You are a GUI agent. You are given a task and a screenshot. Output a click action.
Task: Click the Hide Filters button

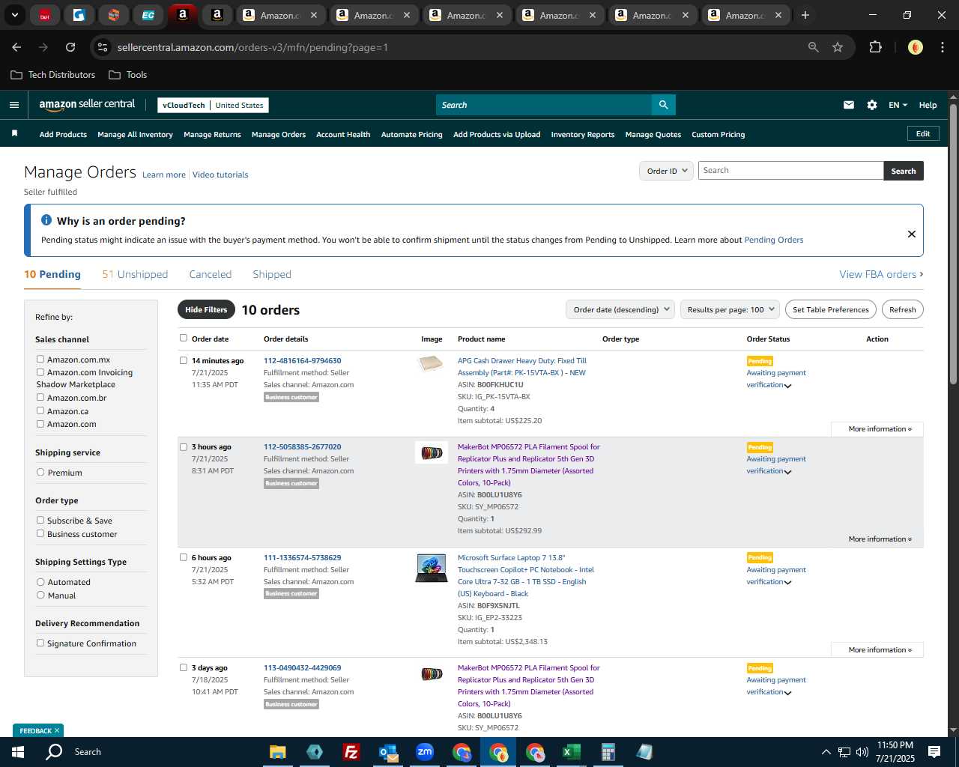point(206,309)
